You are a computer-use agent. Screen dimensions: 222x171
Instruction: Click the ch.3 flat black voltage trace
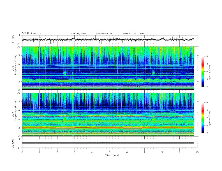pyautogui.click(x=108, y=143)
